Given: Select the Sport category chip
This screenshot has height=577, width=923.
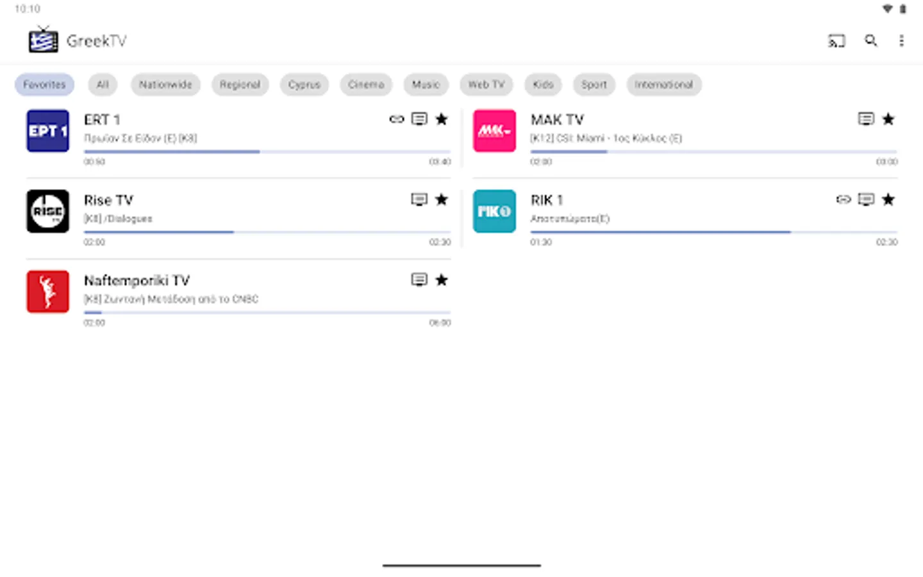Looking at the screenshot, I should click(594, 84).
